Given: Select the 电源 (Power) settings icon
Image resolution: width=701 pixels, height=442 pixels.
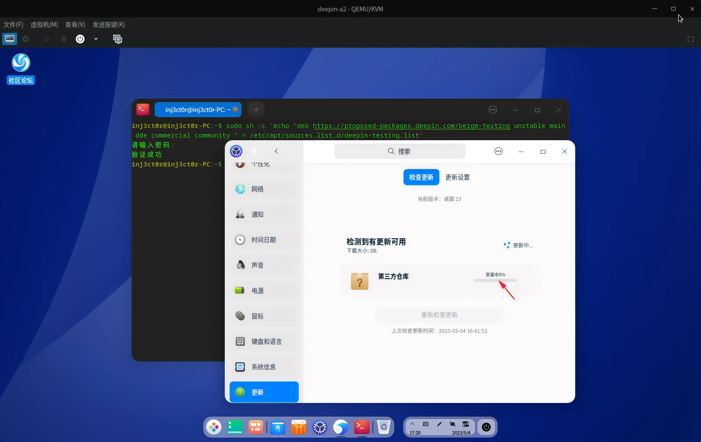Looking at the screenshot, I should click(x=240, y=290).
